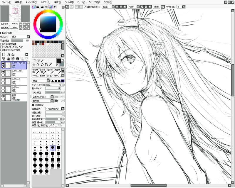This screenshot has height=188, width=235.
Task: Click the delete layer trash icon
Action: tap(17, 59)
